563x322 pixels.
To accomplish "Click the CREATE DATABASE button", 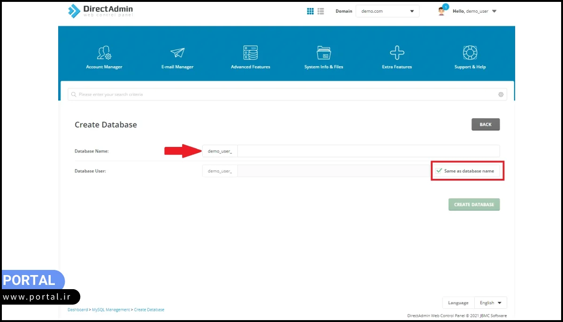I will [474, 205].
